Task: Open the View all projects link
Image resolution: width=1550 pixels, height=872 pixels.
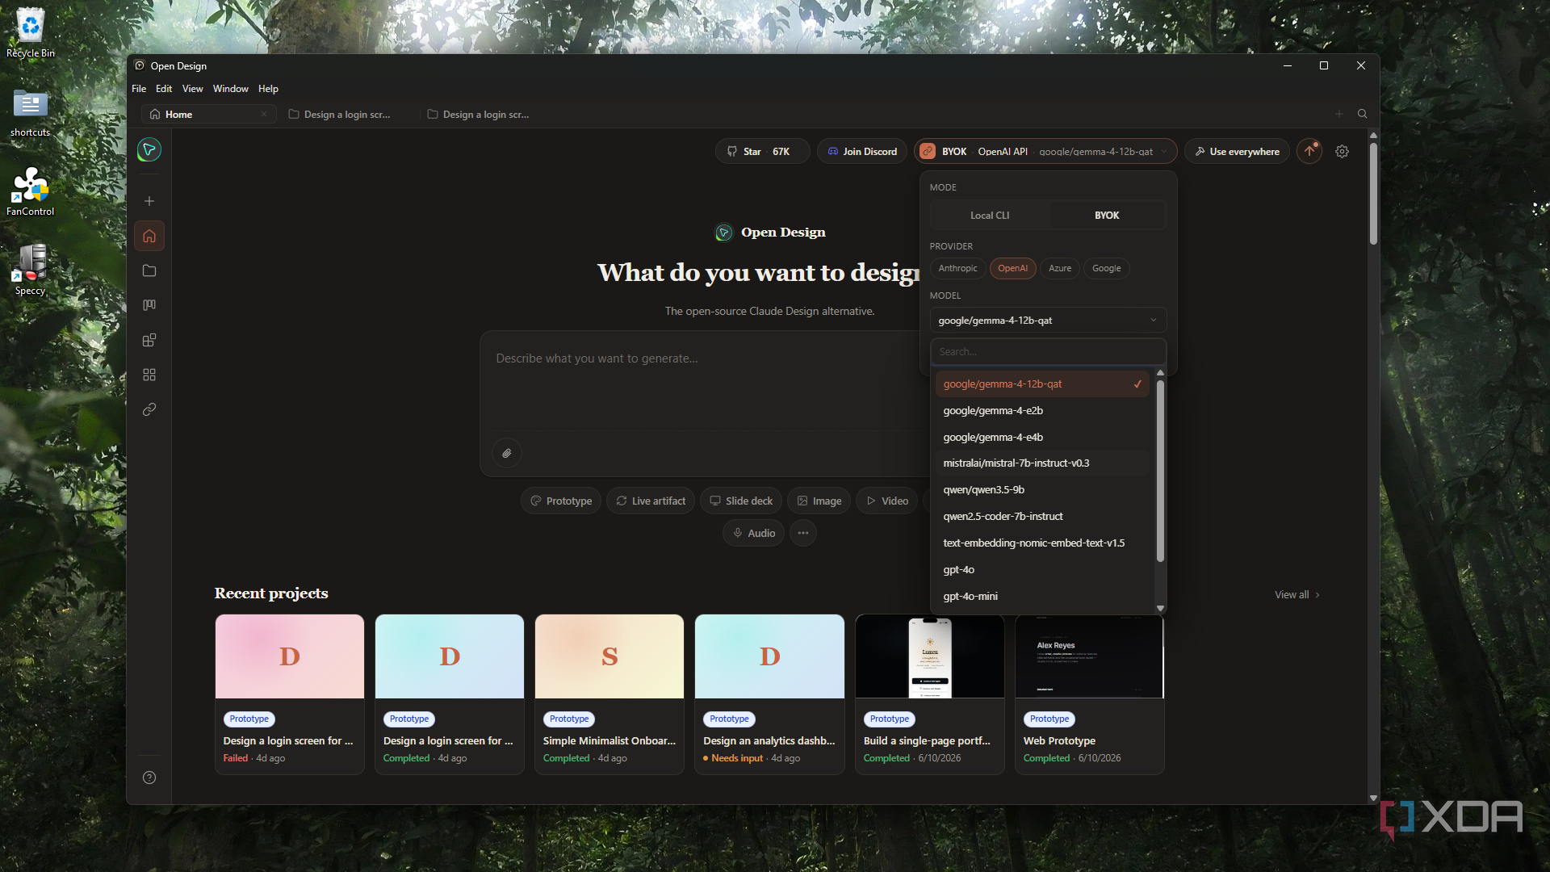Action: [x=1297, y=595]
